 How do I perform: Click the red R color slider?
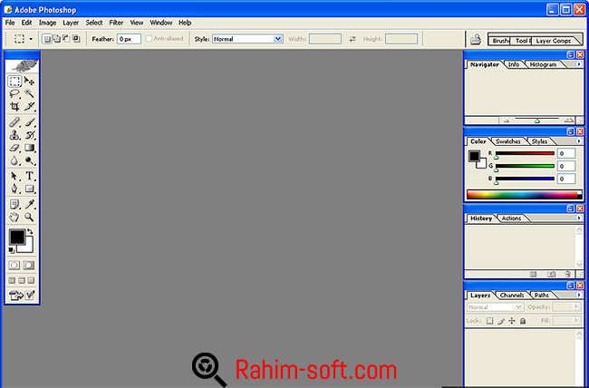pyautogui.click(x=525, y=153)
